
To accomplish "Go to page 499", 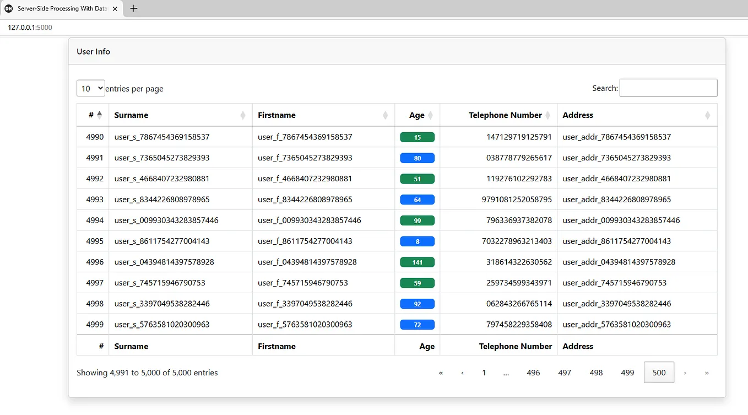I will click(627, 373).
